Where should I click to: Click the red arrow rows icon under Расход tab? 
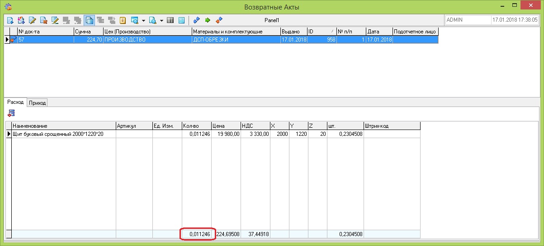[x=11, y=113]
